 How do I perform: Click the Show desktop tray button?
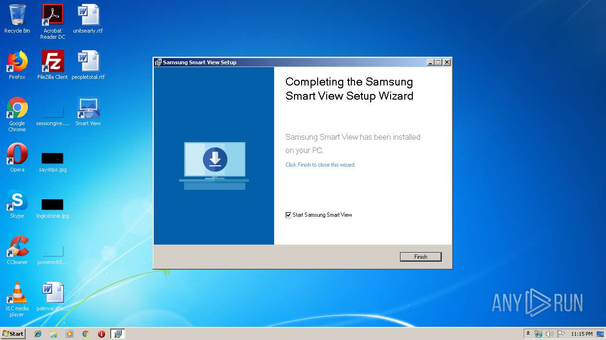point(601,334)
